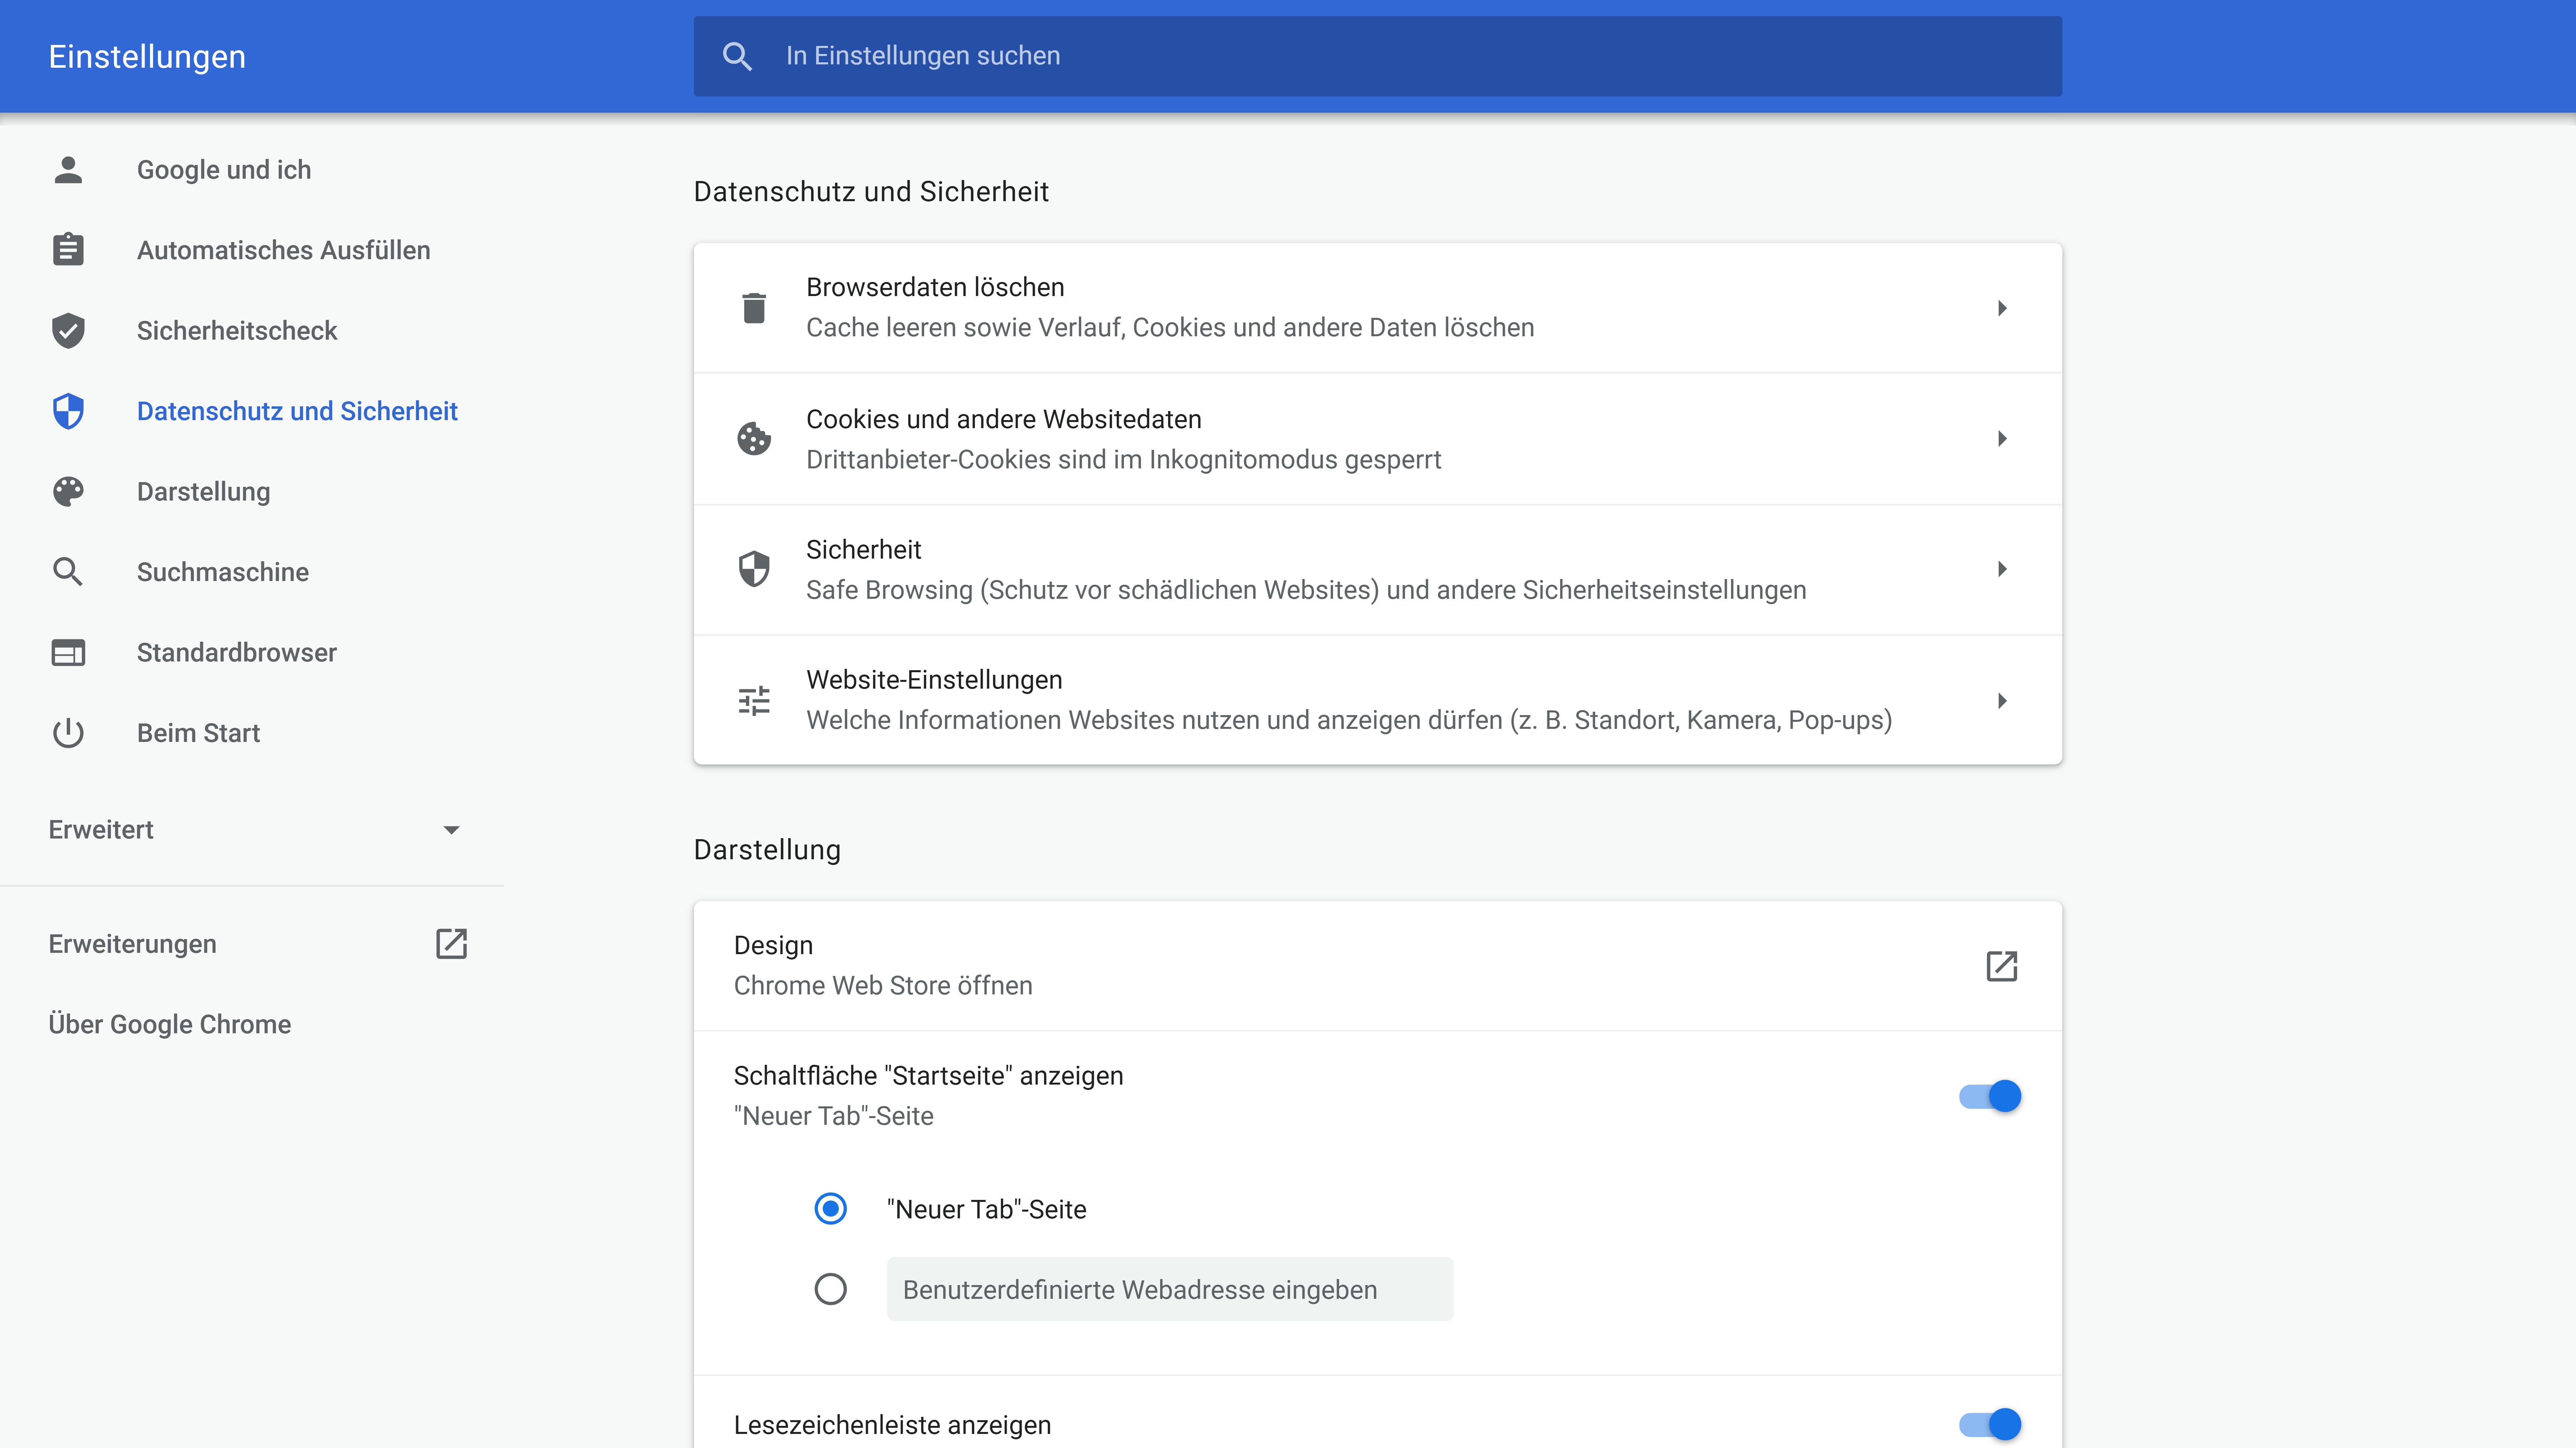Click the Datenschutz und Sicherheit shield icon
The image size is (2576, 1448).
(x=68, y=411)
